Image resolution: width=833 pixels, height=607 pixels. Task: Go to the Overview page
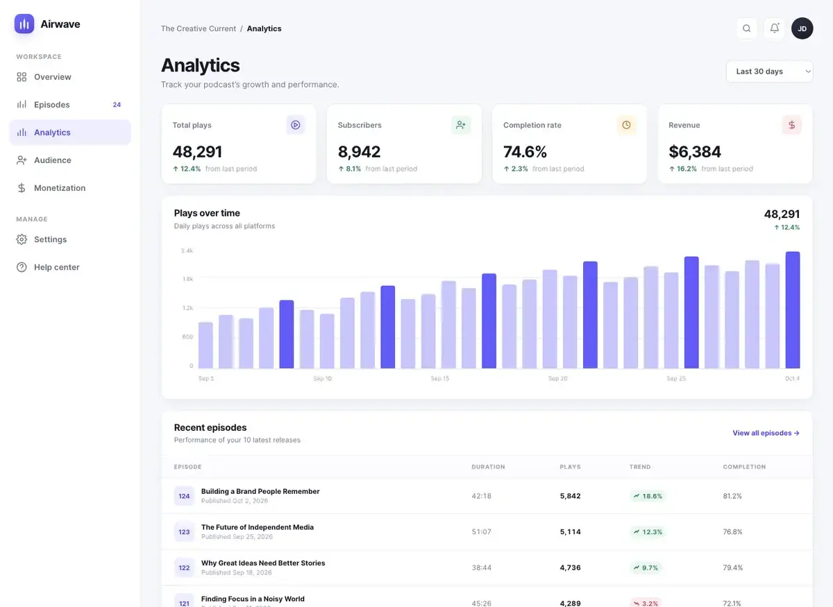tap(70, 77)
